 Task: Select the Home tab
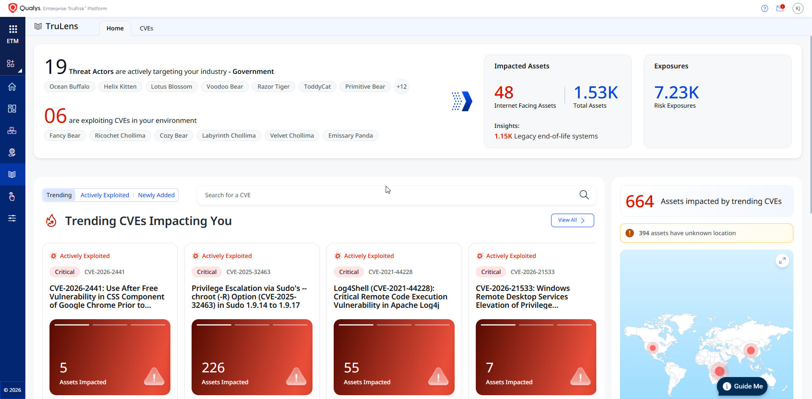pyautogui.click(x=115, y=28)
